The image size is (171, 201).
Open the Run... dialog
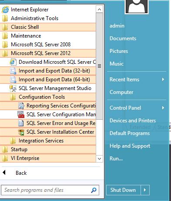click(116, 159)
